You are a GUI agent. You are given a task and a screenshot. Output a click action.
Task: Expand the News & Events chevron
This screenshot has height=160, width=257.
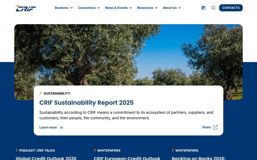click(x=131, y=8)
